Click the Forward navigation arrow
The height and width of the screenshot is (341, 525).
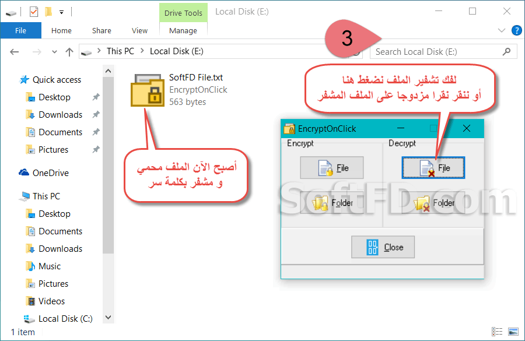pos(37,52)
